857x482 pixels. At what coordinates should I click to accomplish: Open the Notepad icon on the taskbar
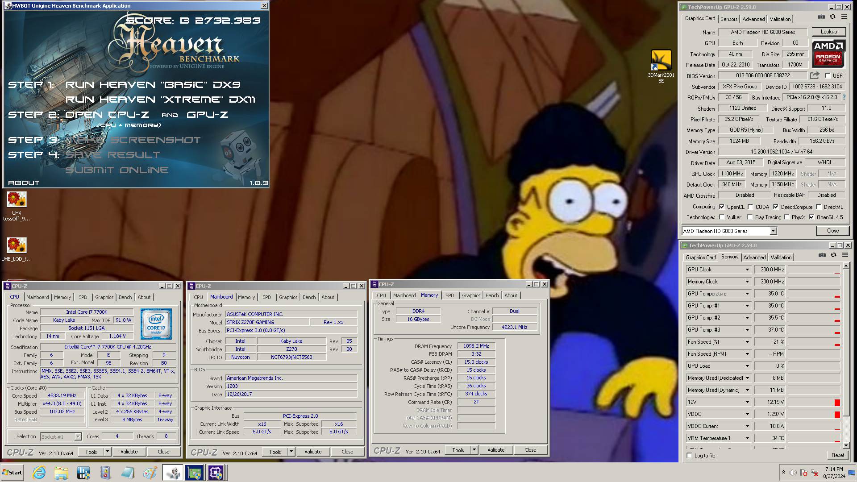click(x=127, y=473)
